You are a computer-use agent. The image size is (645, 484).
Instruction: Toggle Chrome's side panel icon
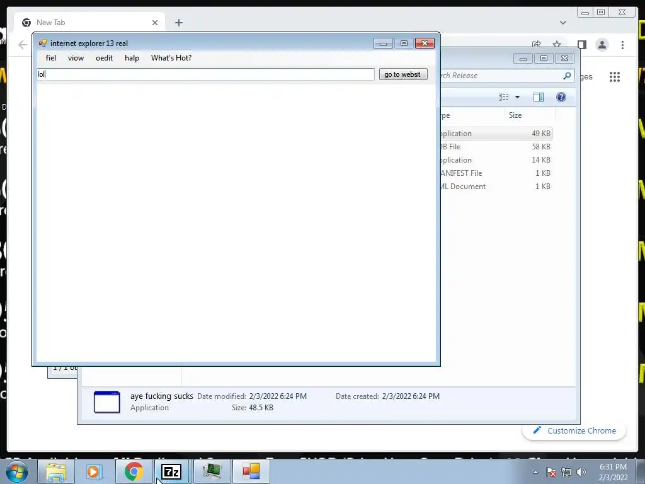[581, 45]
